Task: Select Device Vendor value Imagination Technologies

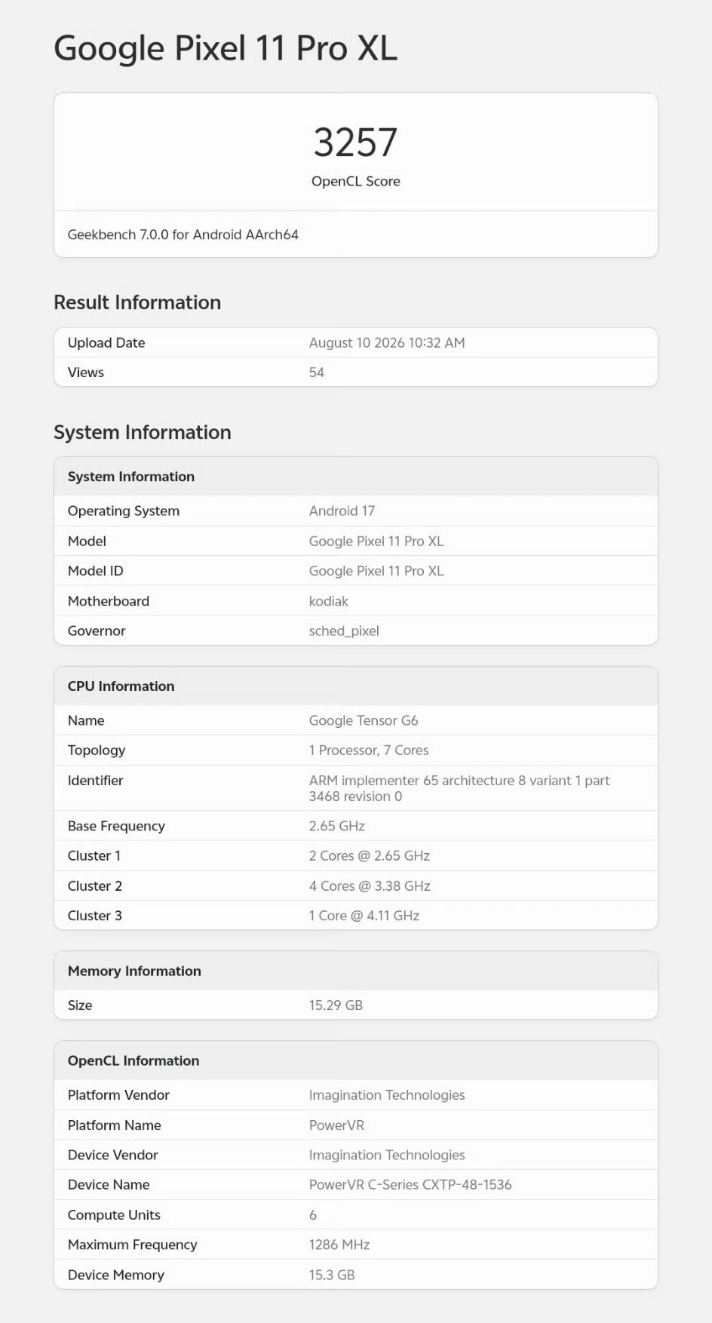Action: coord(387,1156)
